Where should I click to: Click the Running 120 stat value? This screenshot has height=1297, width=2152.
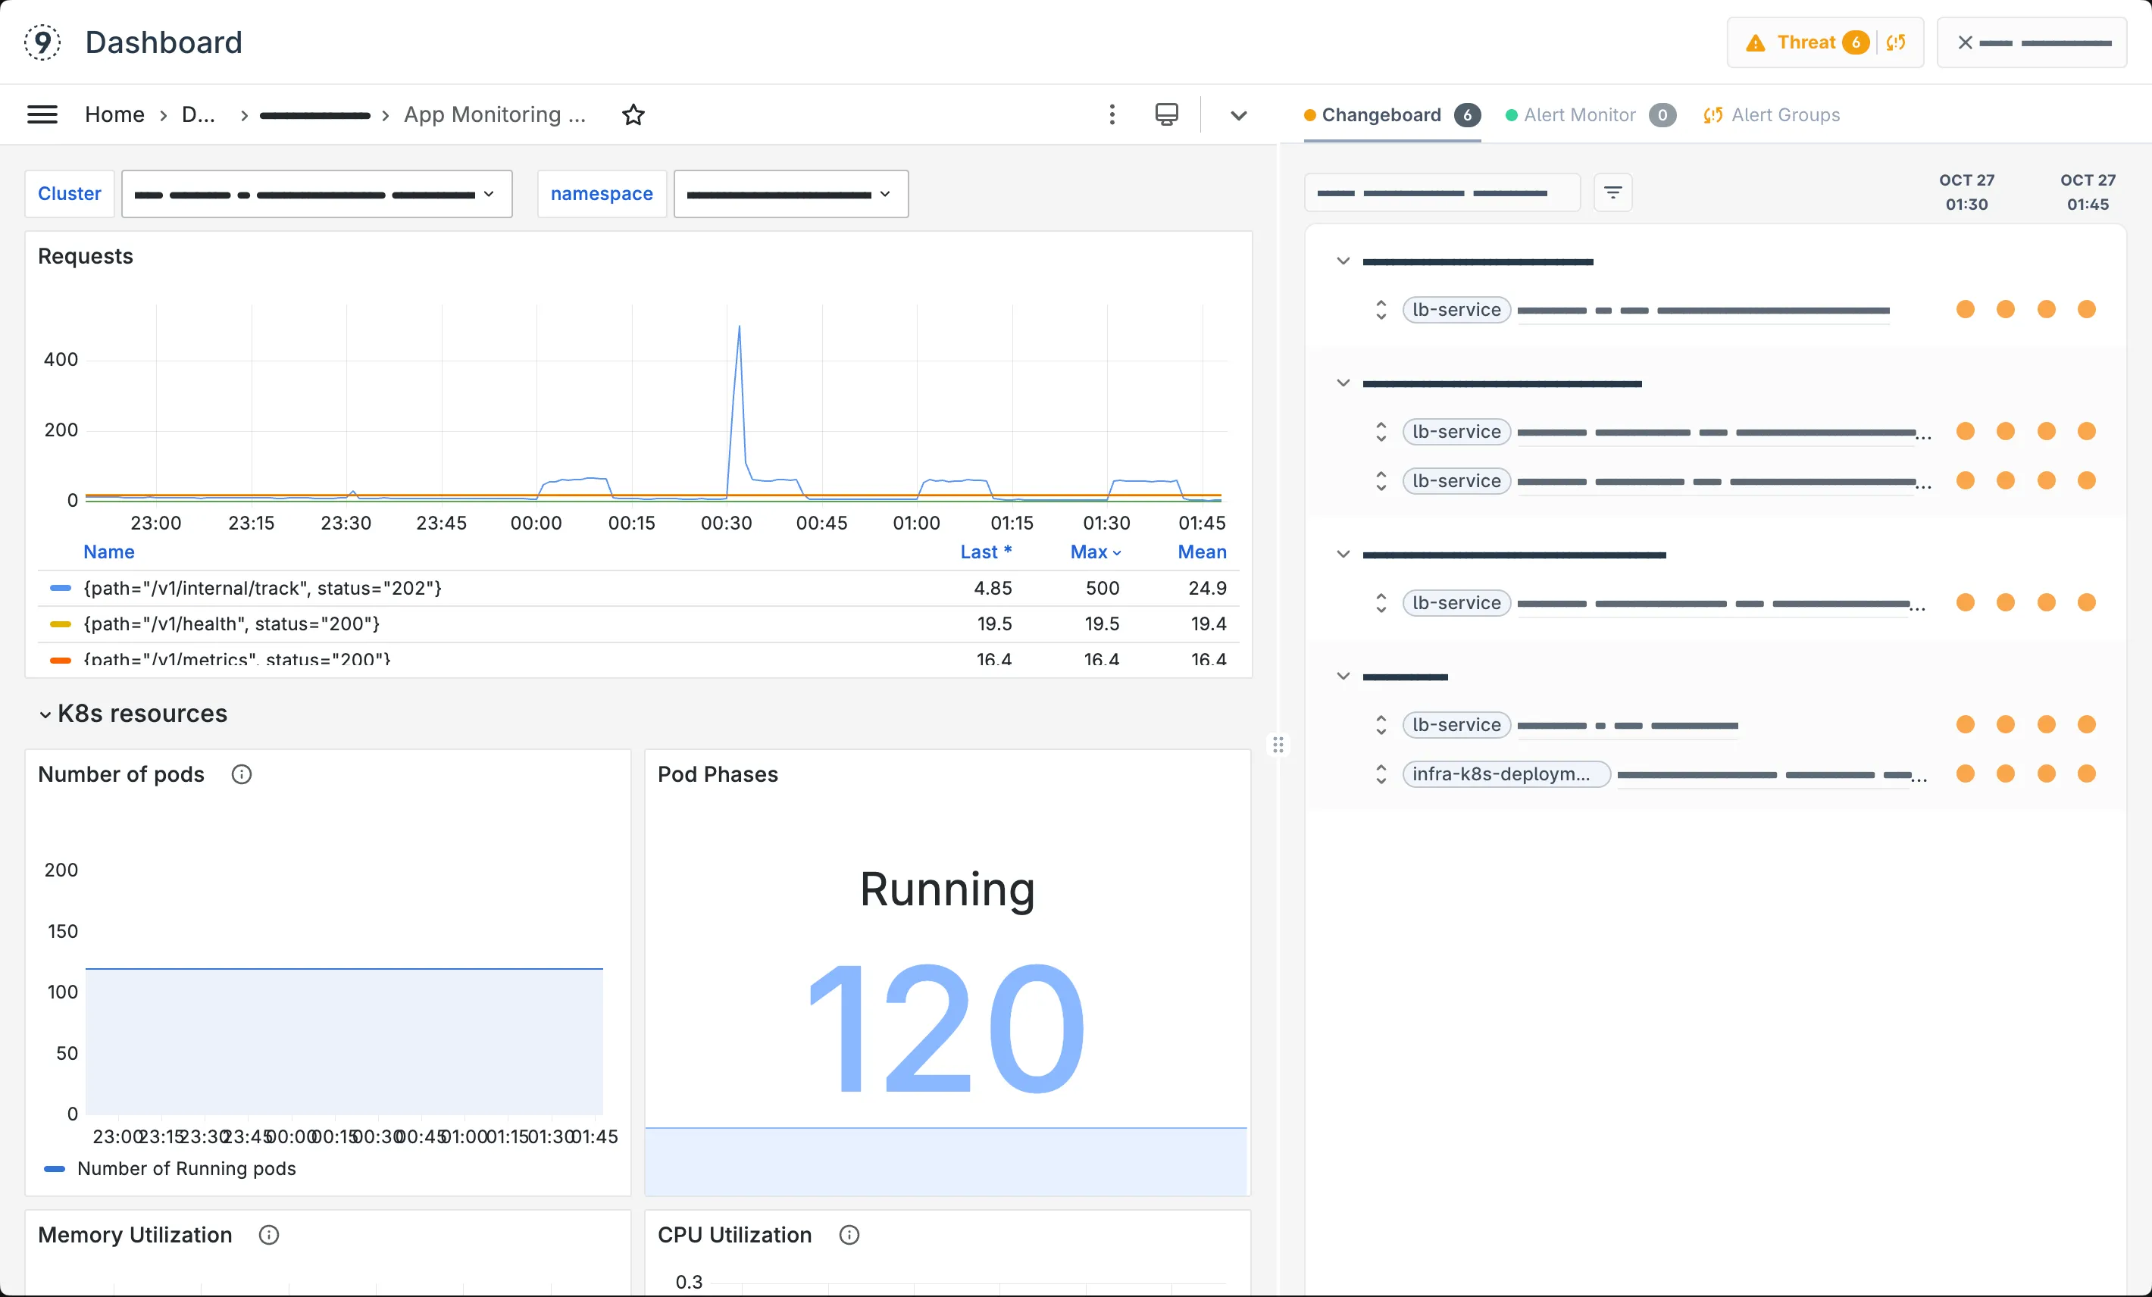tap(946, 1029)
